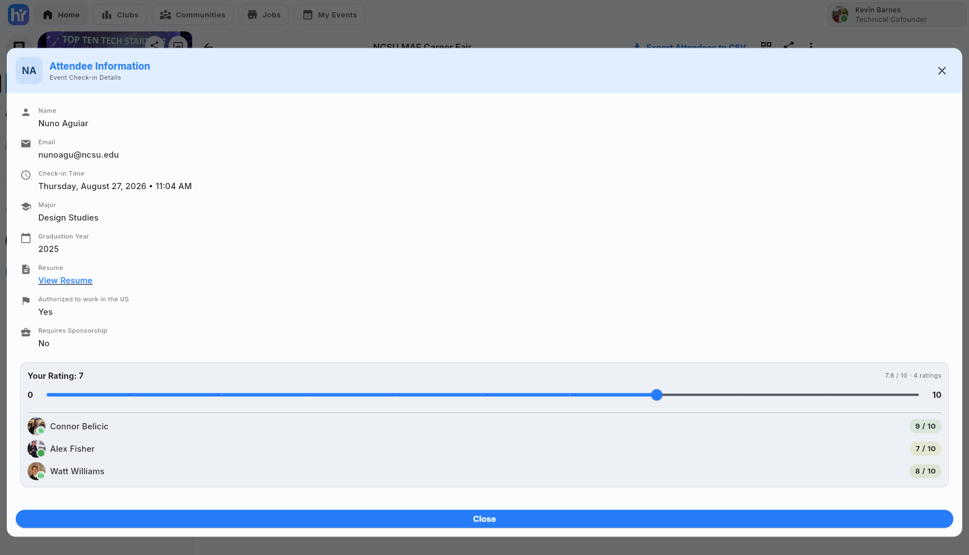Click Connor Belicic's avatar
Image resolution: width=969 pixels, height=555 pixels.
click(x=37, y=426)
